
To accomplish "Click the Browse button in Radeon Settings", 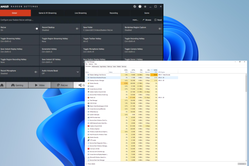I will (x=147, y=20).
